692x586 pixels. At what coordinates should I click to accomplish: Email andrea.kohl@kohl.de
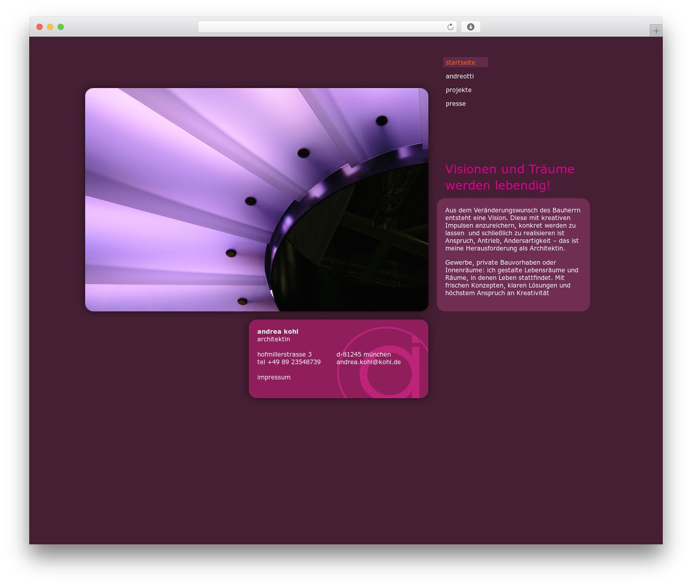(x=369, y=362)
